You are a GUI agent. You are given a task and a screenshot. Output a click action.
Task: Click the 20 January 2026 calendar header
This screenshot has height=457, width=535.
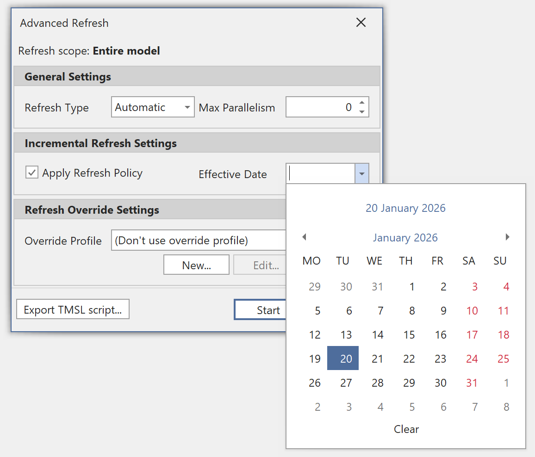(405, 208)
